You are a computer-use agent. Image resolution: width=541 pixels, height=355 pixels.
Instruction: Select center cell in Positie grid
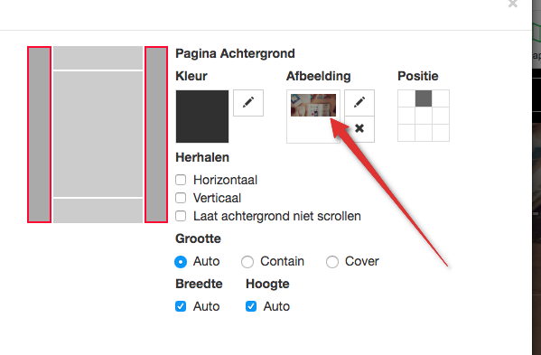424,116
